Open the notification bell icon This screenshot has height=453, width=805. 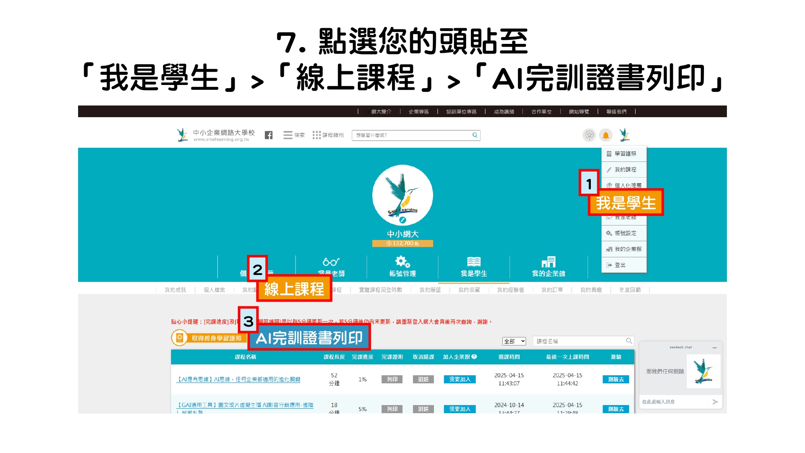tap(605, 135)
